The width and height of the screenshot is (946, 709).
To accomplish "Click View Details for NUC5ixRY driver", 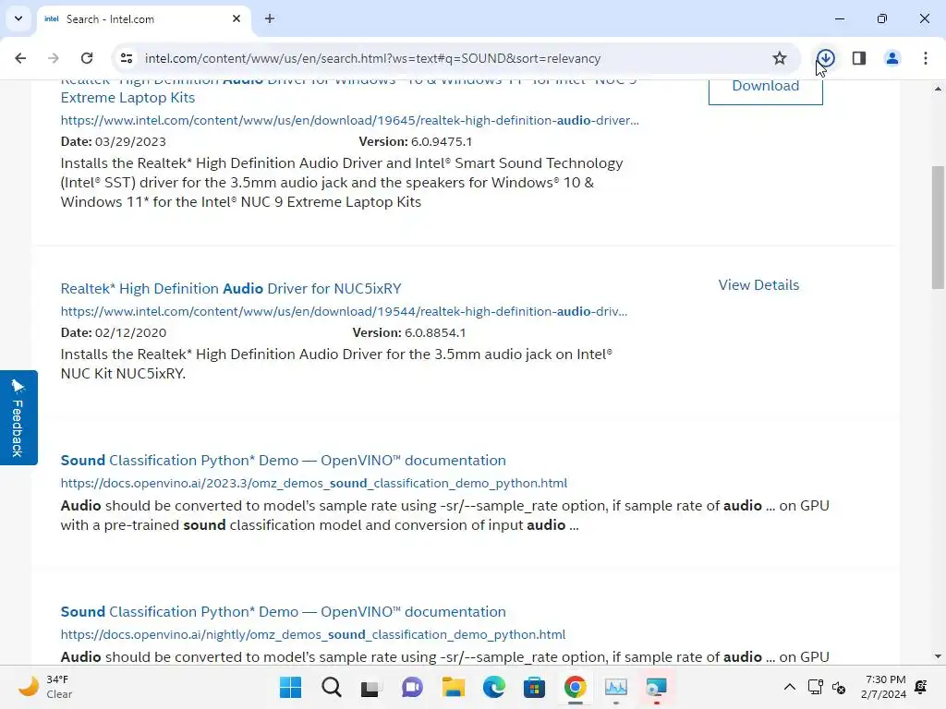I will pos(758,284).
